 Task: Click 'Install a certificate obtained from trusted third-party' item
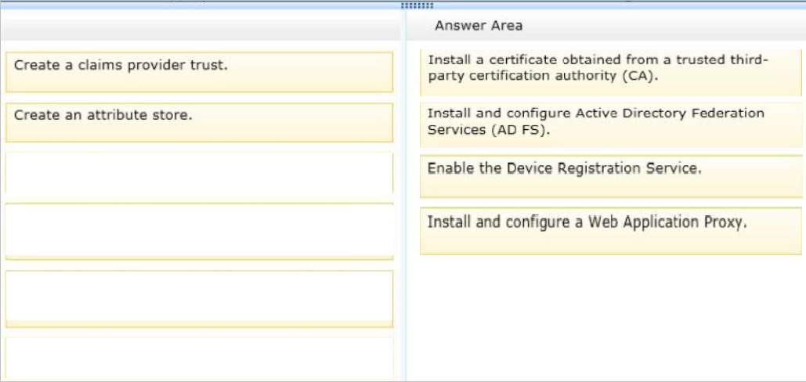pyautogui.click(x=611, y=72)
